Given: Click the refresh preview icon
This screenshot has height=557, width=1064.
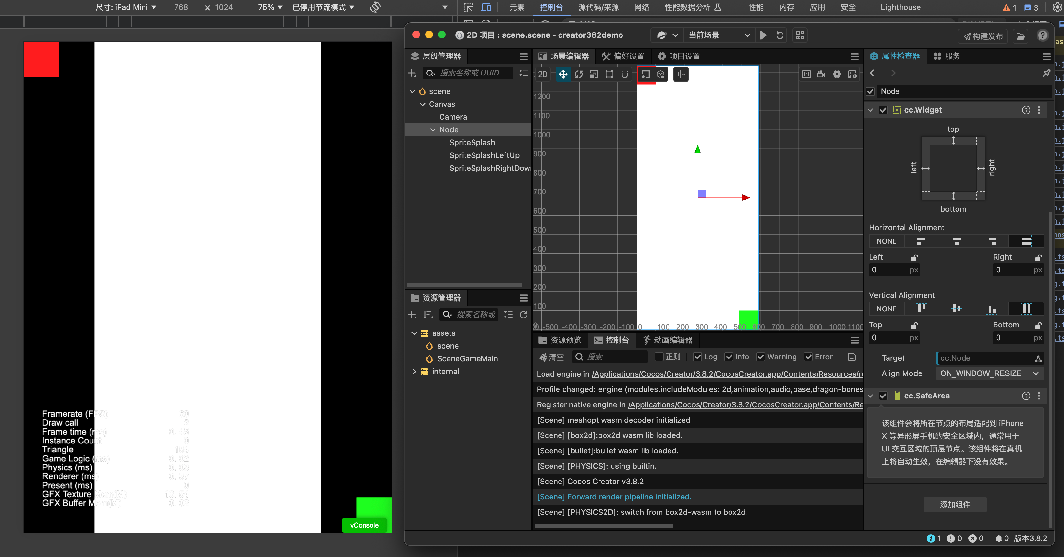Looking at the screenshot, I should [779, 35].
